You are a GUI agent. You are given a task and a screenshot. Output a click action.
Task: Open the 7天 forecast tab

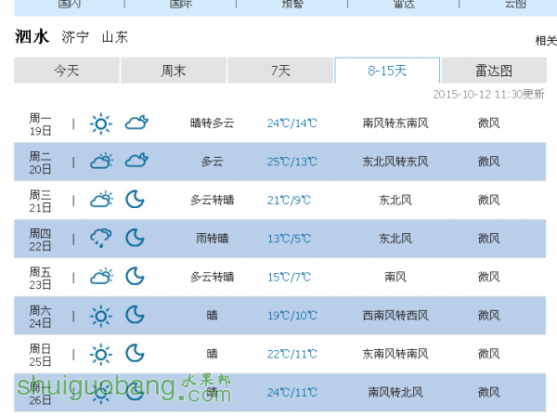click(x=280, y=71)
